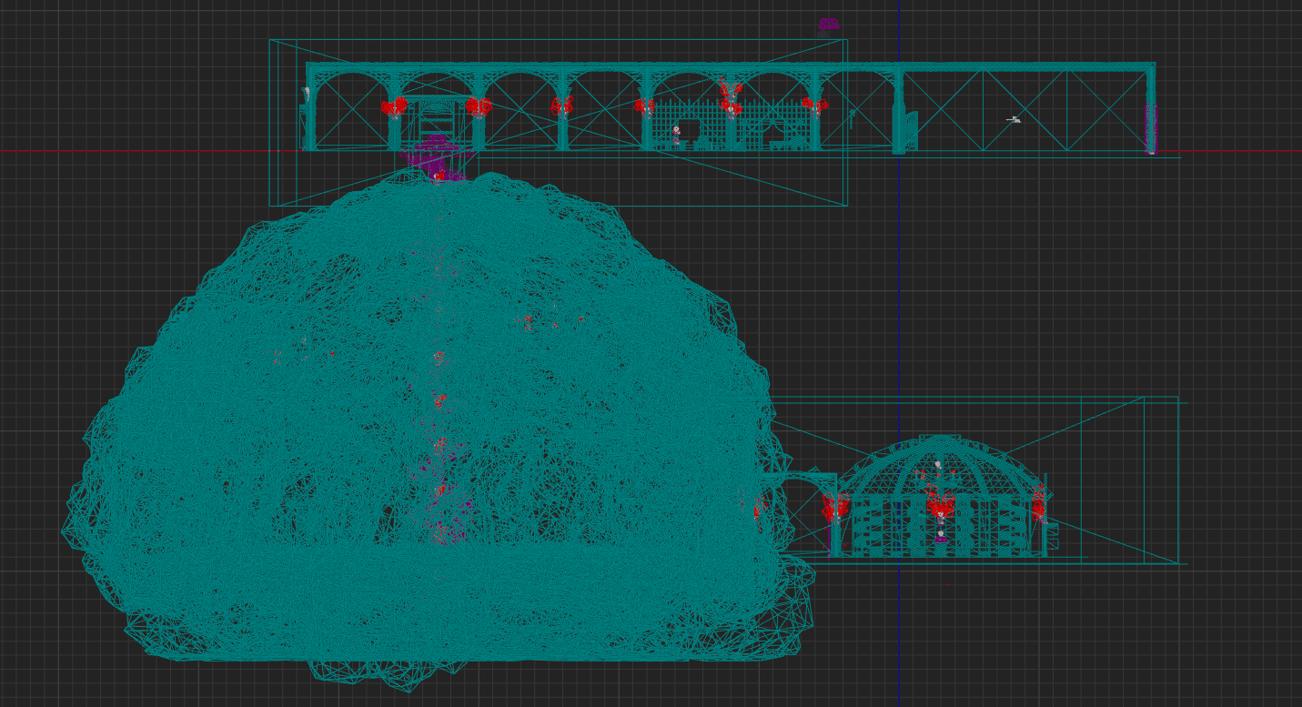This screenshot has height=707, width=1302.
Task: Click the white entity marker inside right colonnade bay
Action: 1014,119
